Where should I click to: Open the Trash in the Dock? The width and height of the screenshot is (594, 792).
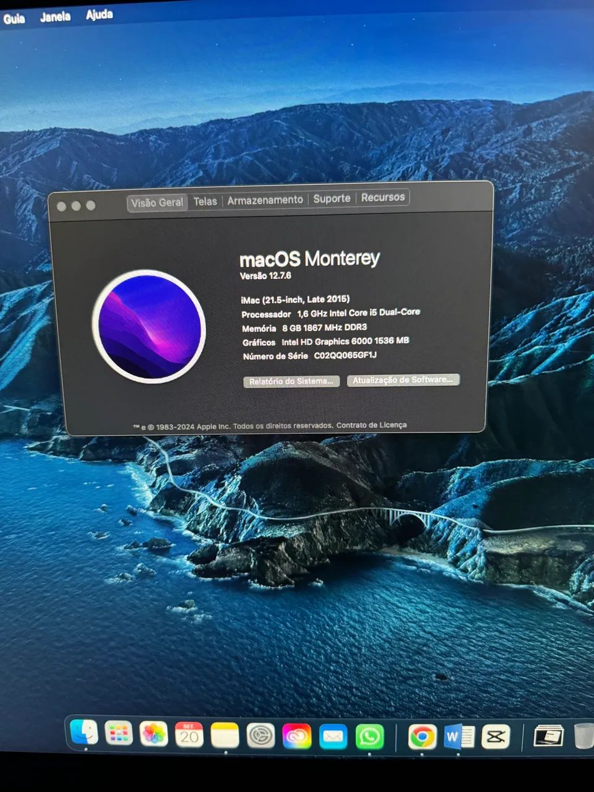(x=584, y=736)
